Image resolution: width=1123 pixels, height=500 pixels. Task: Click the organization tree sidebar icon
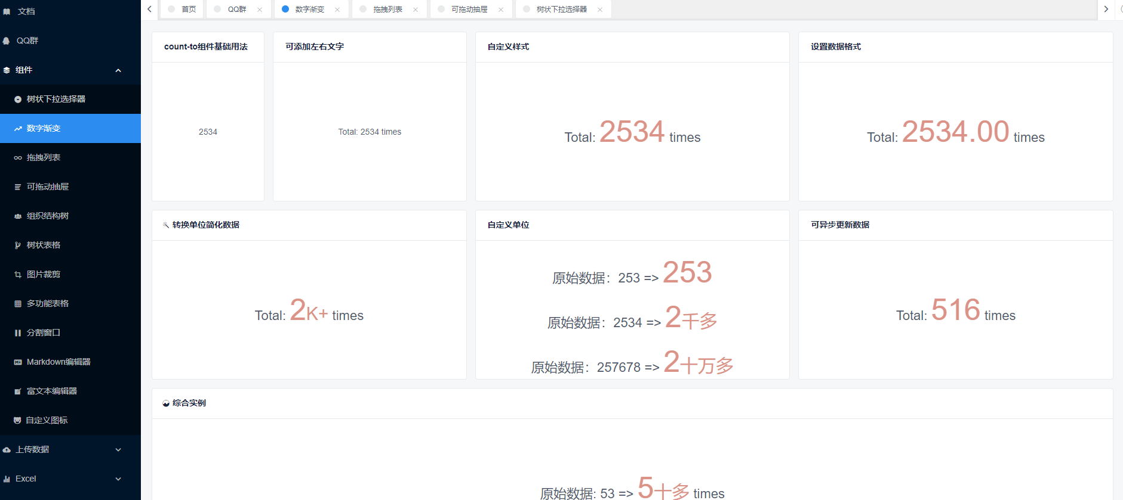click(x=18, y=216)
